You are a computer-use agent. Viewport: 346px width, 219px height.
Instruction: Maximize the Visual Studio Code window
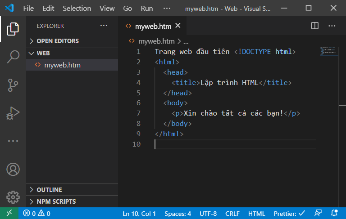point(309,8)
